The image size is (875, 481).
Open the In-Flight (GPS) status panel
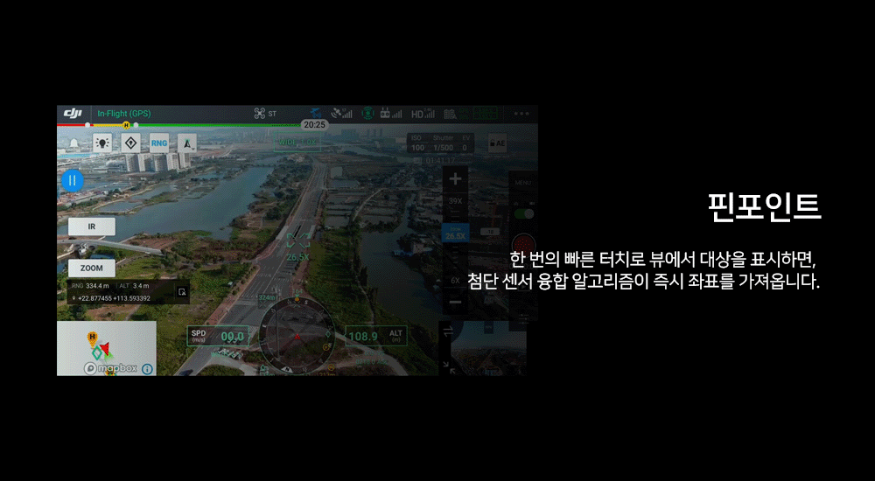pos(124,114)
